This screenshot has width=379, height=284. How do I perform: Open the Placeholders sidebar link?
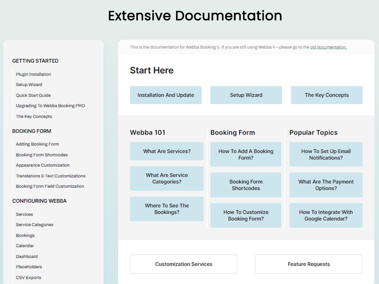[29, 267]
